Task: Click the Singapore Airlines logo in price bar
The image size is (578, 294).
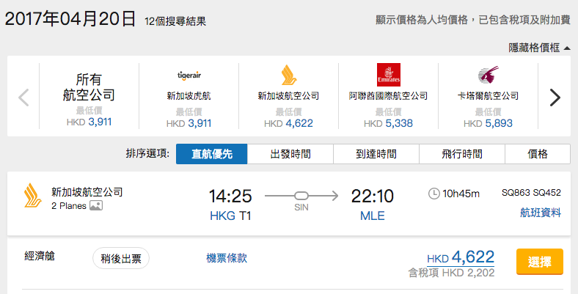Action: click(288, 76)
